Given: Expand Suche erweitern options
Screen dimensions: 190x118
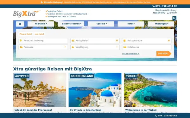Looking at the screenshot, I should tap(131, 54).
